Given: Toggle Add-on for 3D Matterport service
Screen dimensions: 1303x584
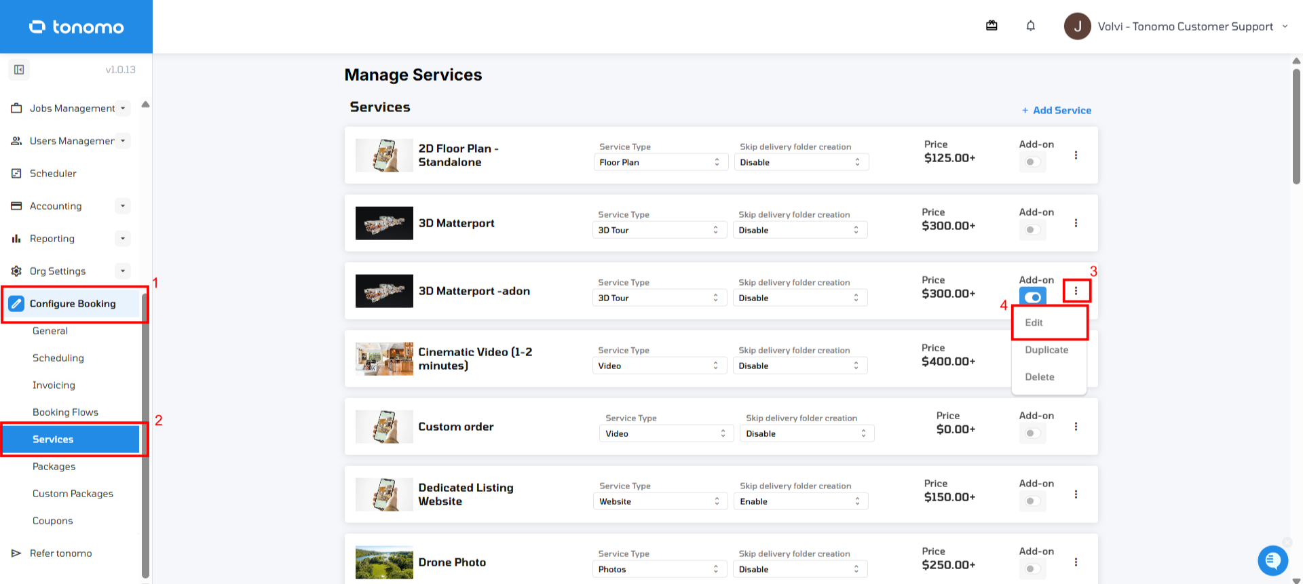Looking at the screenshot, I should tap(1032, 230).
